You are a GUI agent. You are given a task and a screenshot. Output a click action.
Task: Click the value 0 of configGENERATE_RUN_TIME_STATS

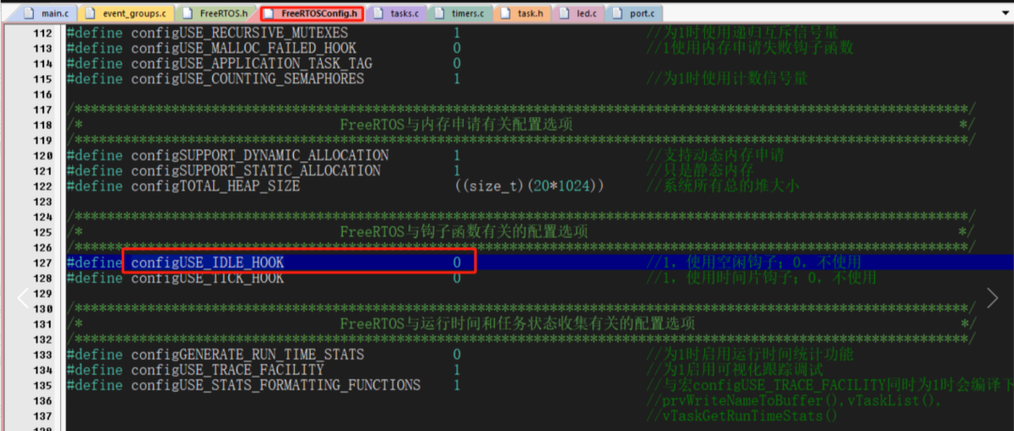456,355
